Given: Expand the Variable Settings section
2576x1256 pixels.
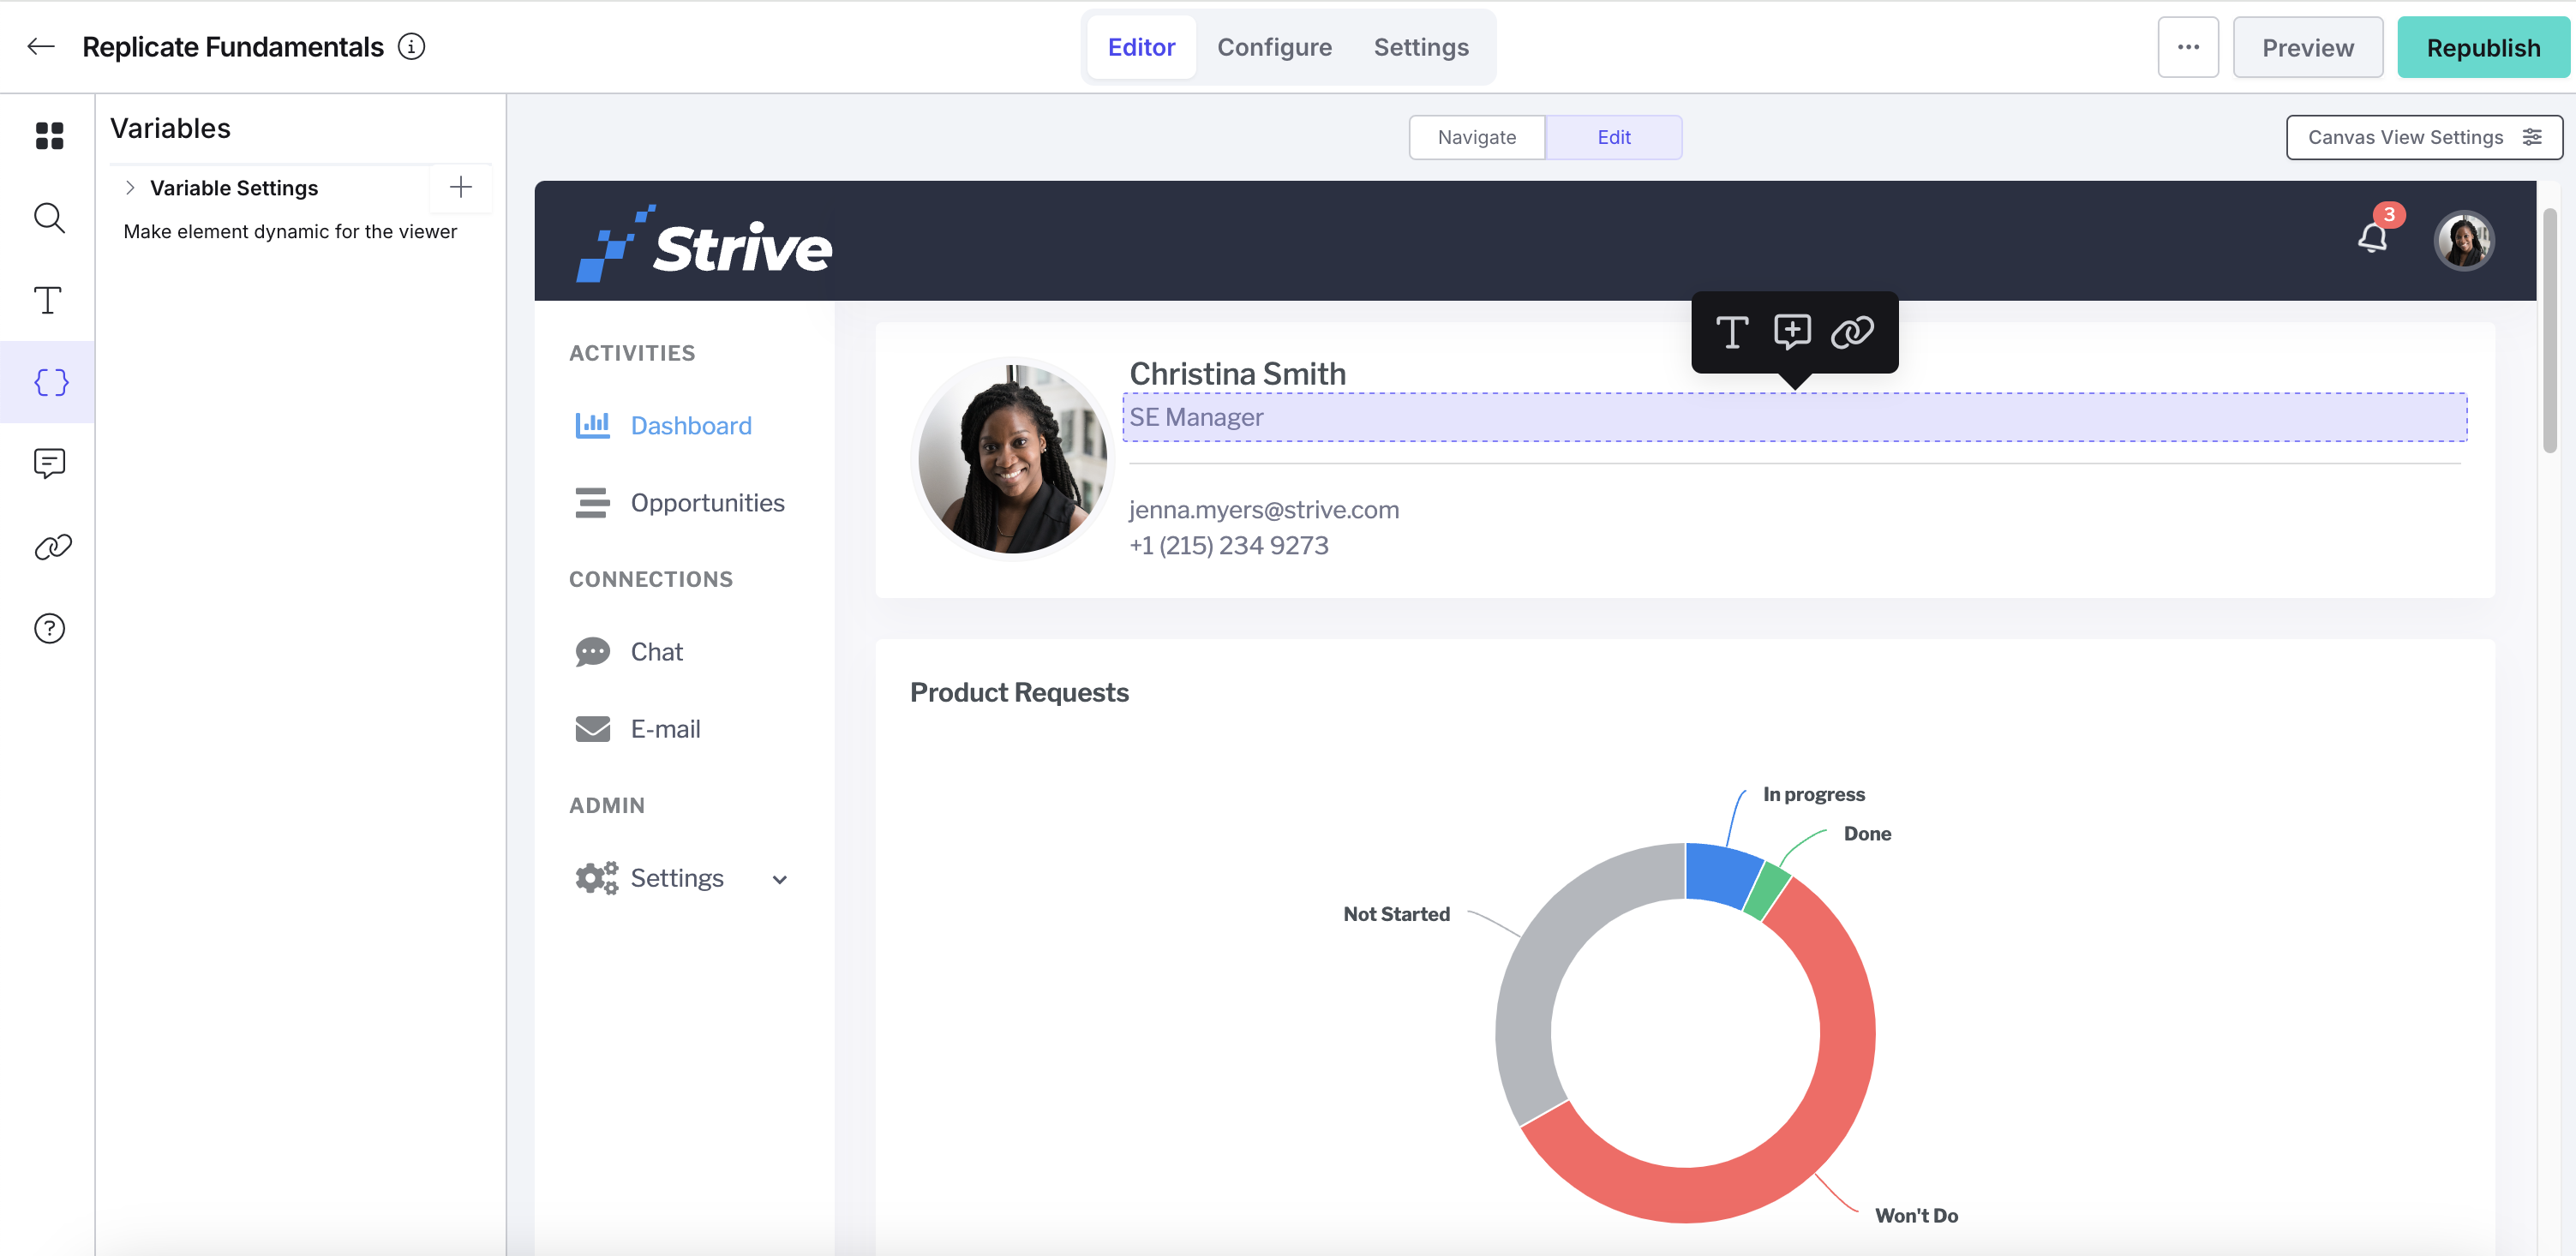Looking at the screenshot, I should [x=129, y=187].
